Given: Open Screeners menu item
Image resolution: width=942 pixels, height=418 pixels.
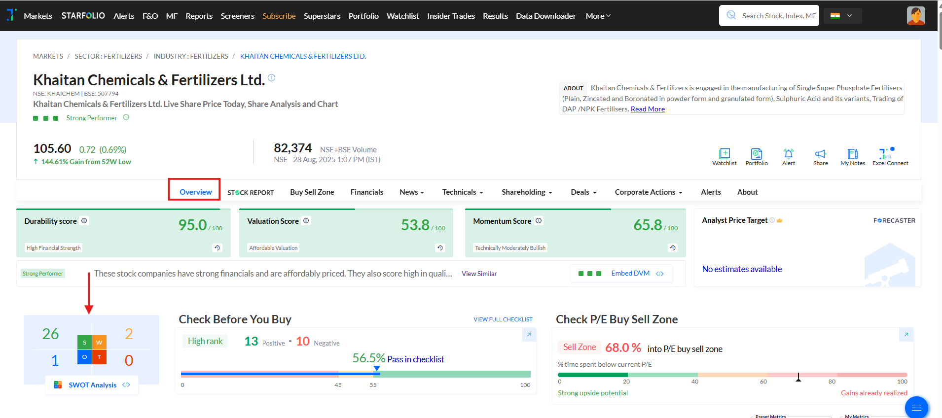Looking at the screenshot, I should point(238,16).
